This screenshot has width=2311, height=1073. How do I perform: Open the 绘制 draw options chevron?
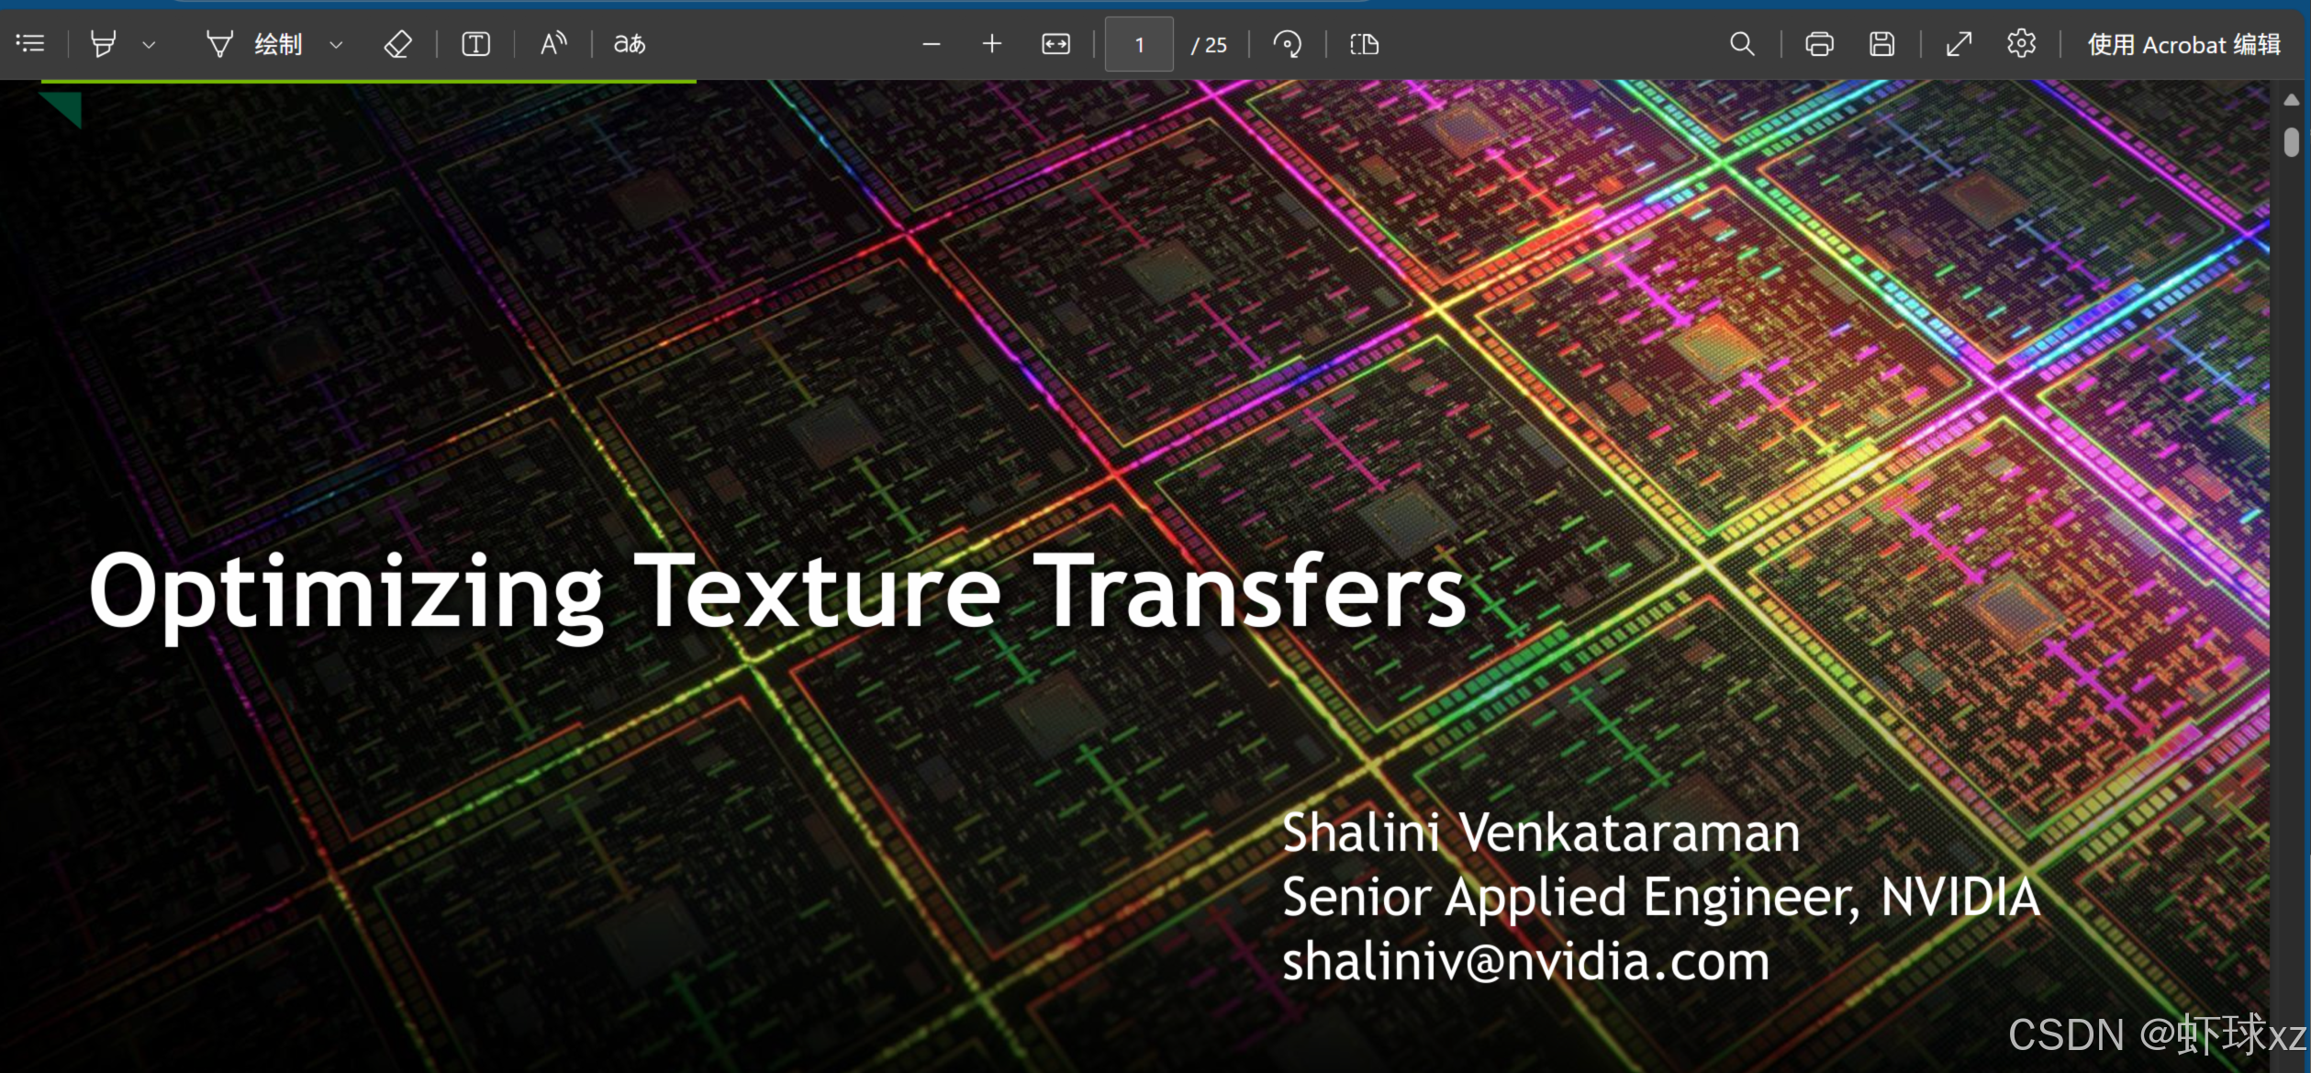pyautogui.click(x=336, y=44)
